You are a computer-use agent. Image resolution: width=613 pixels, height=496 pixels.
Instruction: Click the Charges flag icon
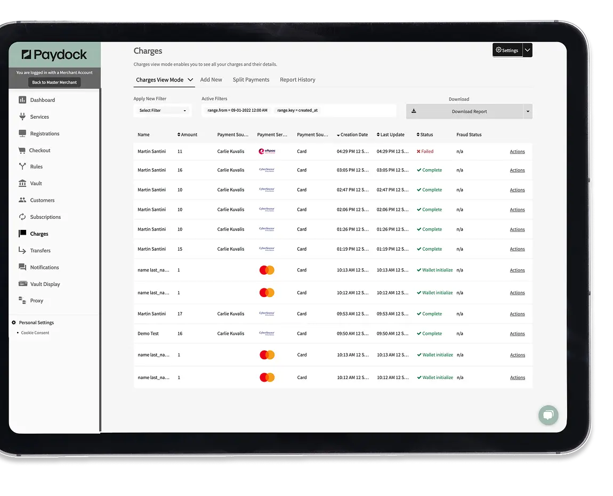point(22,234)
